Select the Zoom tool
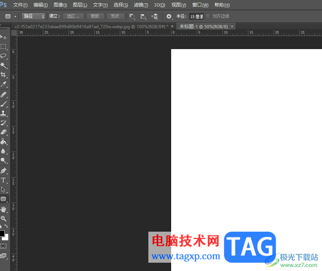 click(3, 218)
